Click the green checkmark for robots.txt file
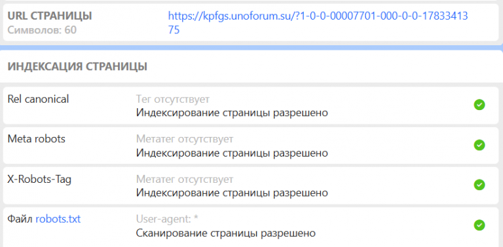This screenshot has height=247, width=503. (x=479, y=225)
